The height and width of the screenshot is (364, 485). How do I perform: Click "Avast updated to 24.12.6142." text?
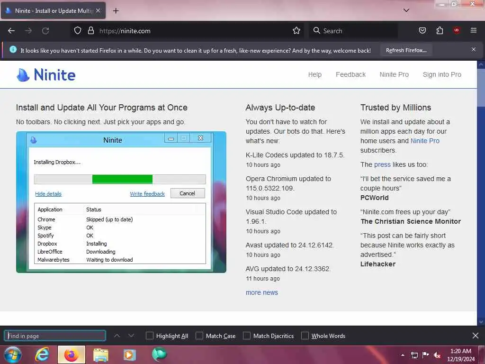click(x=289, y=245)
